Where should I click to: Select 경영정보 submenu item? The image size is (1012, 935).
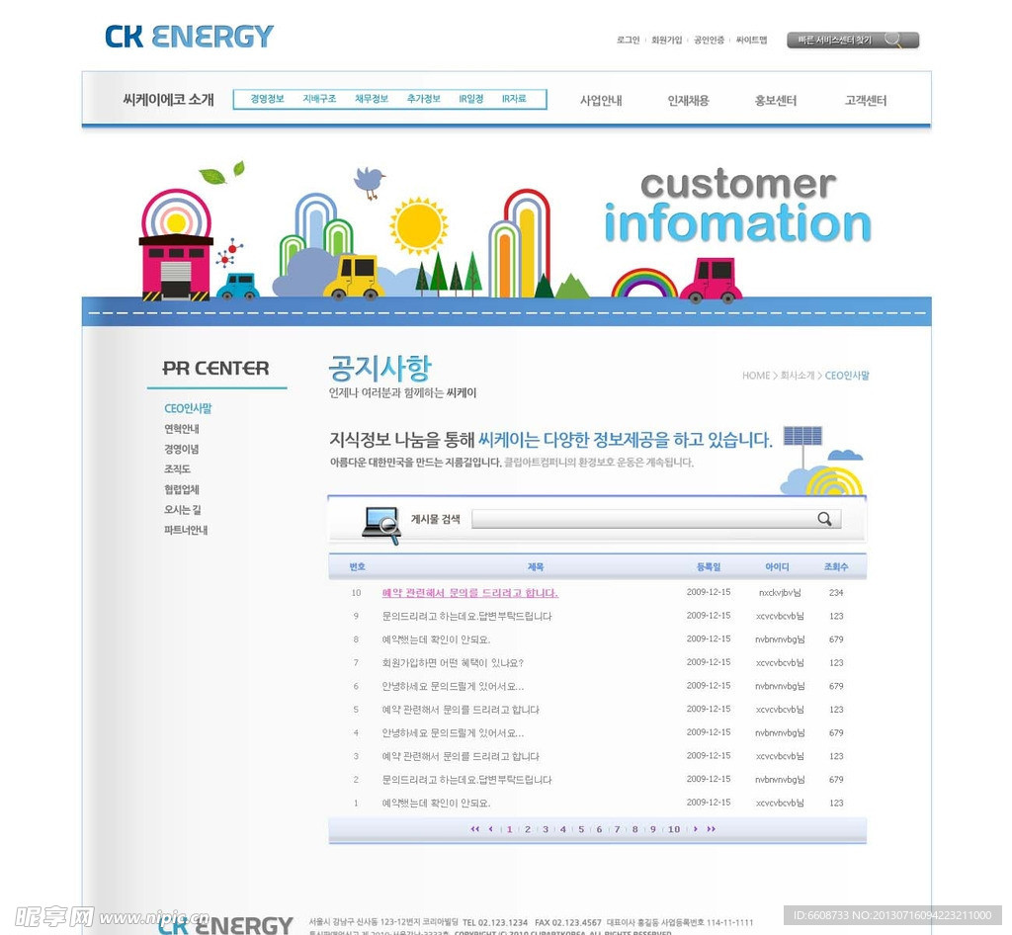pos(267,99)
